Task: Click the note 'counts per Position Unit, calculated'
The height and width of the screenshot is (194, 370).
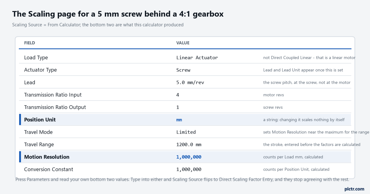Action: click(296, 169)
